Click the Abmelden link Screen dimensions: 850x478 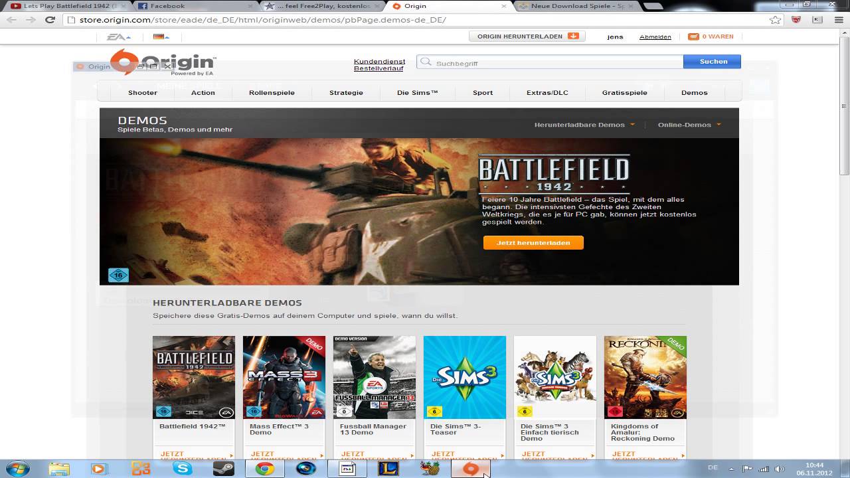click(x=655, y=37)
